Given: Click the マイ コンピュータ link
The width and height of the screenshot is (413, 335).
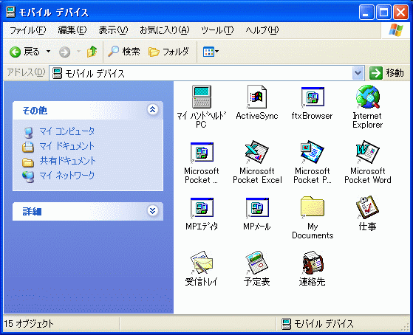Looking at the screenshot, I should pyautogui.click(x=66, y=131).
